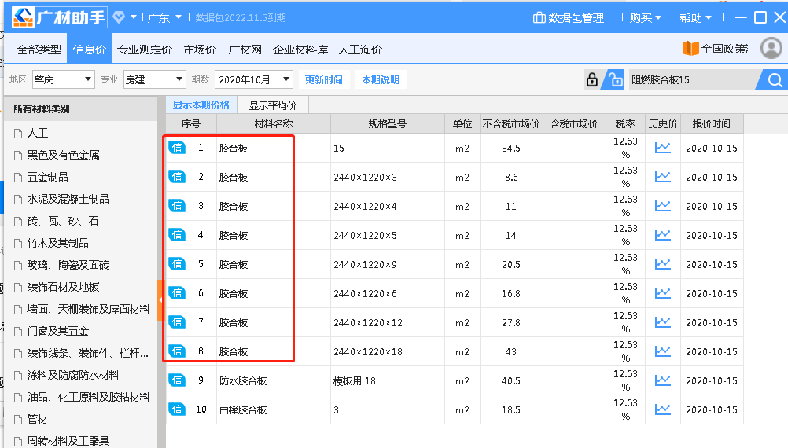Open 数据包管理 briefcase icon
Viewport: 788px width, 448px height.
pyautogui.click(x=539, y=18)
